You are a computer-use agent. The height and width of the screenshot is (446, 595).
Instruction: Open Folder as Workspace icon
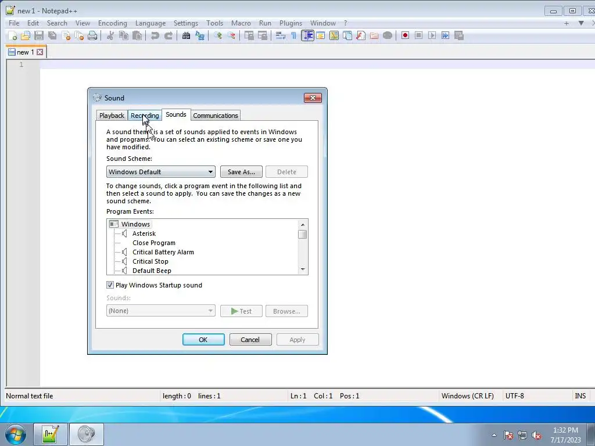click(x=374, y=35)
